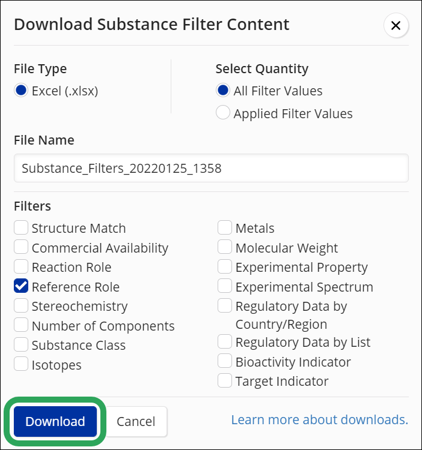Close the Download Substance Filter Content dialog
422x450 pixels.
coord(396,26)
